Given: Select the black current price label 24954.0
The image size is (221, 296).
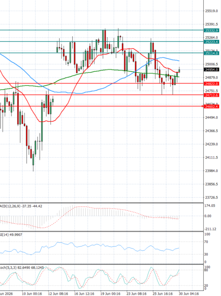Looking at the screenshot, I should coord(211,69).
